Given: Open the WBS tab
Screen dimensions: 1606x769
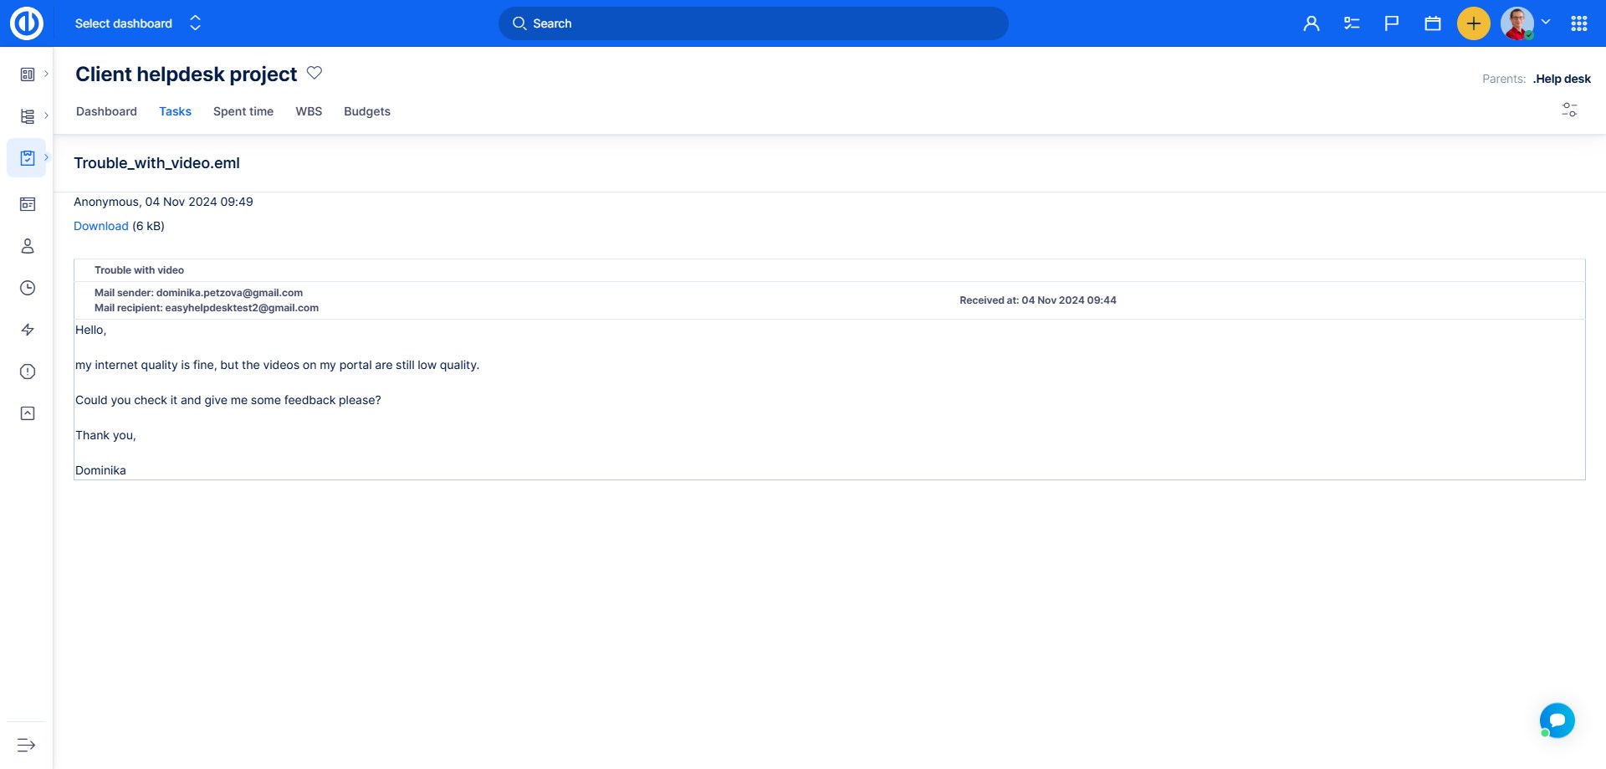Looking at the screenshot, I should coord(308,111).
